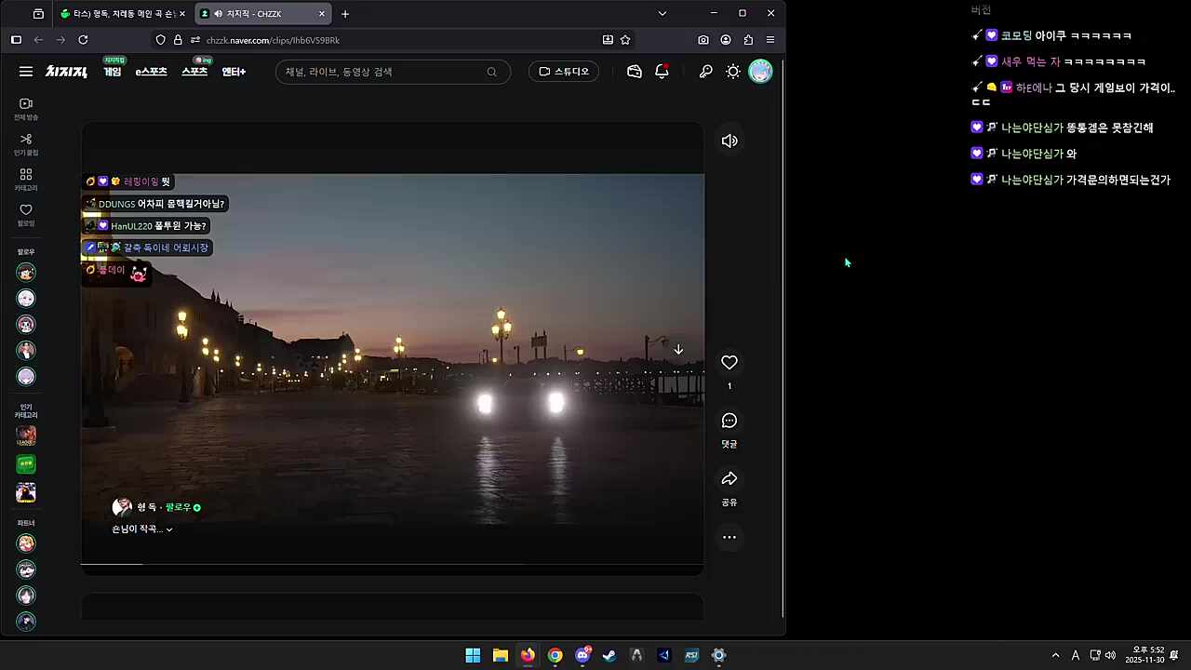Follow the channel via 팔로우 link
The height and width of the screenshot is (670, 1191).
tap(178, 507)
